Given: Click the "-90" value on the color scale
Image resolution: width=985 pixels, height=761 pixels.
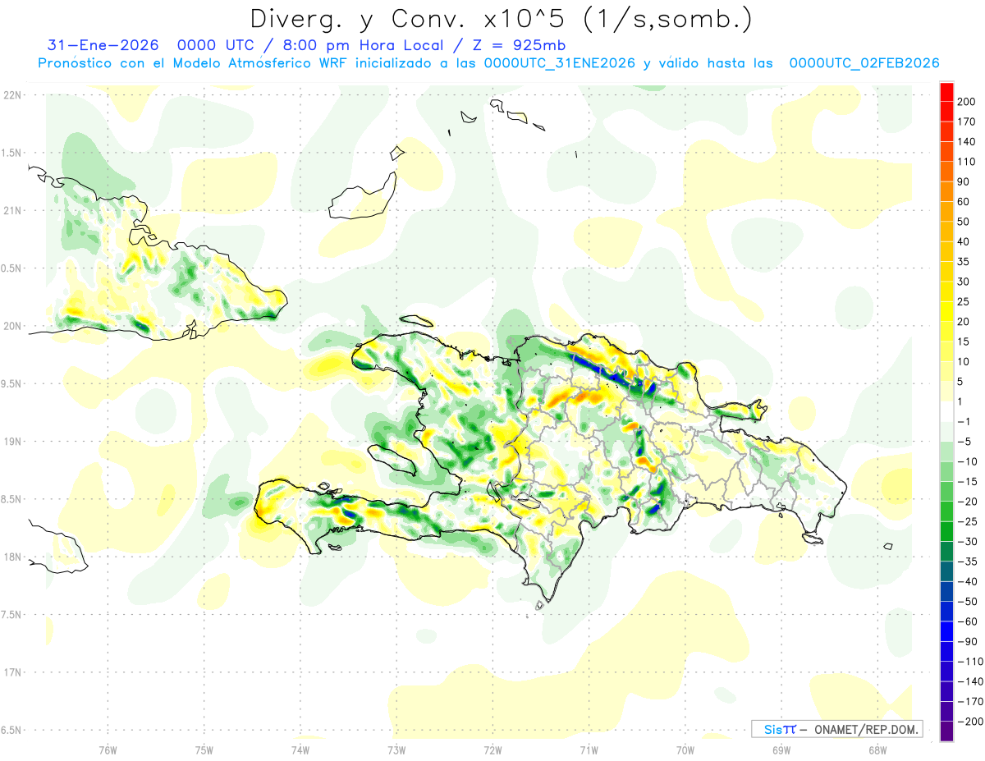Looking at the screenshot, I should (x=967, y=641).
